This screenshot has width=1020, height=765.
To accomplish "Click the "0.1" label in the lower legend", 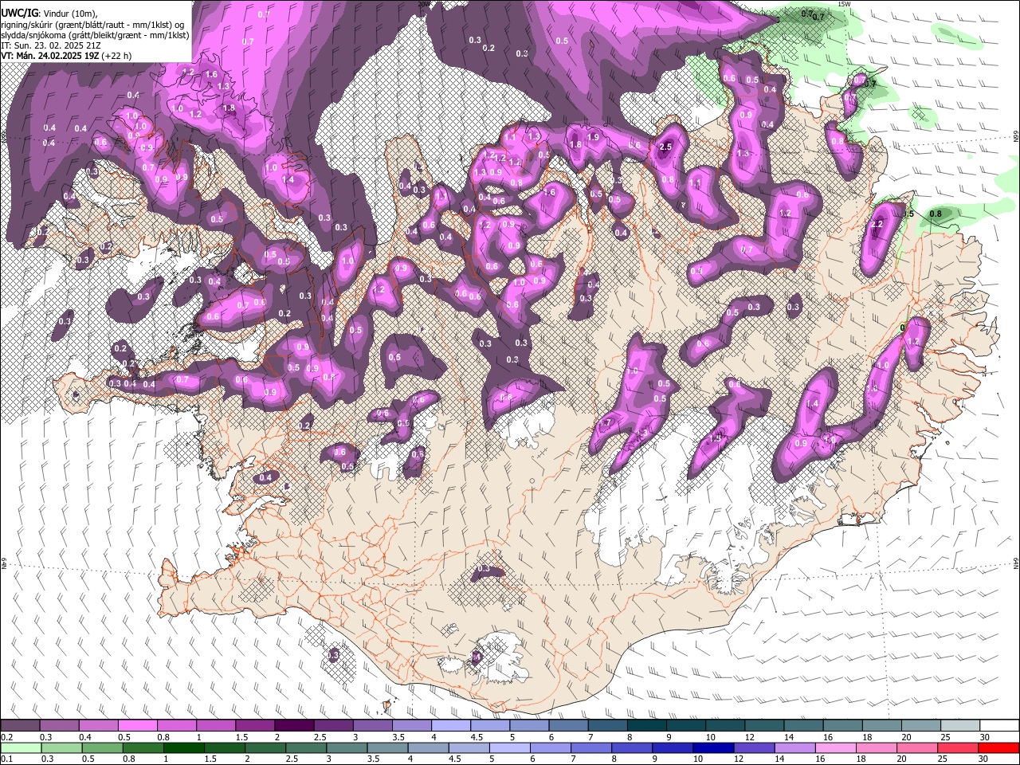I will tap(6, 759).
